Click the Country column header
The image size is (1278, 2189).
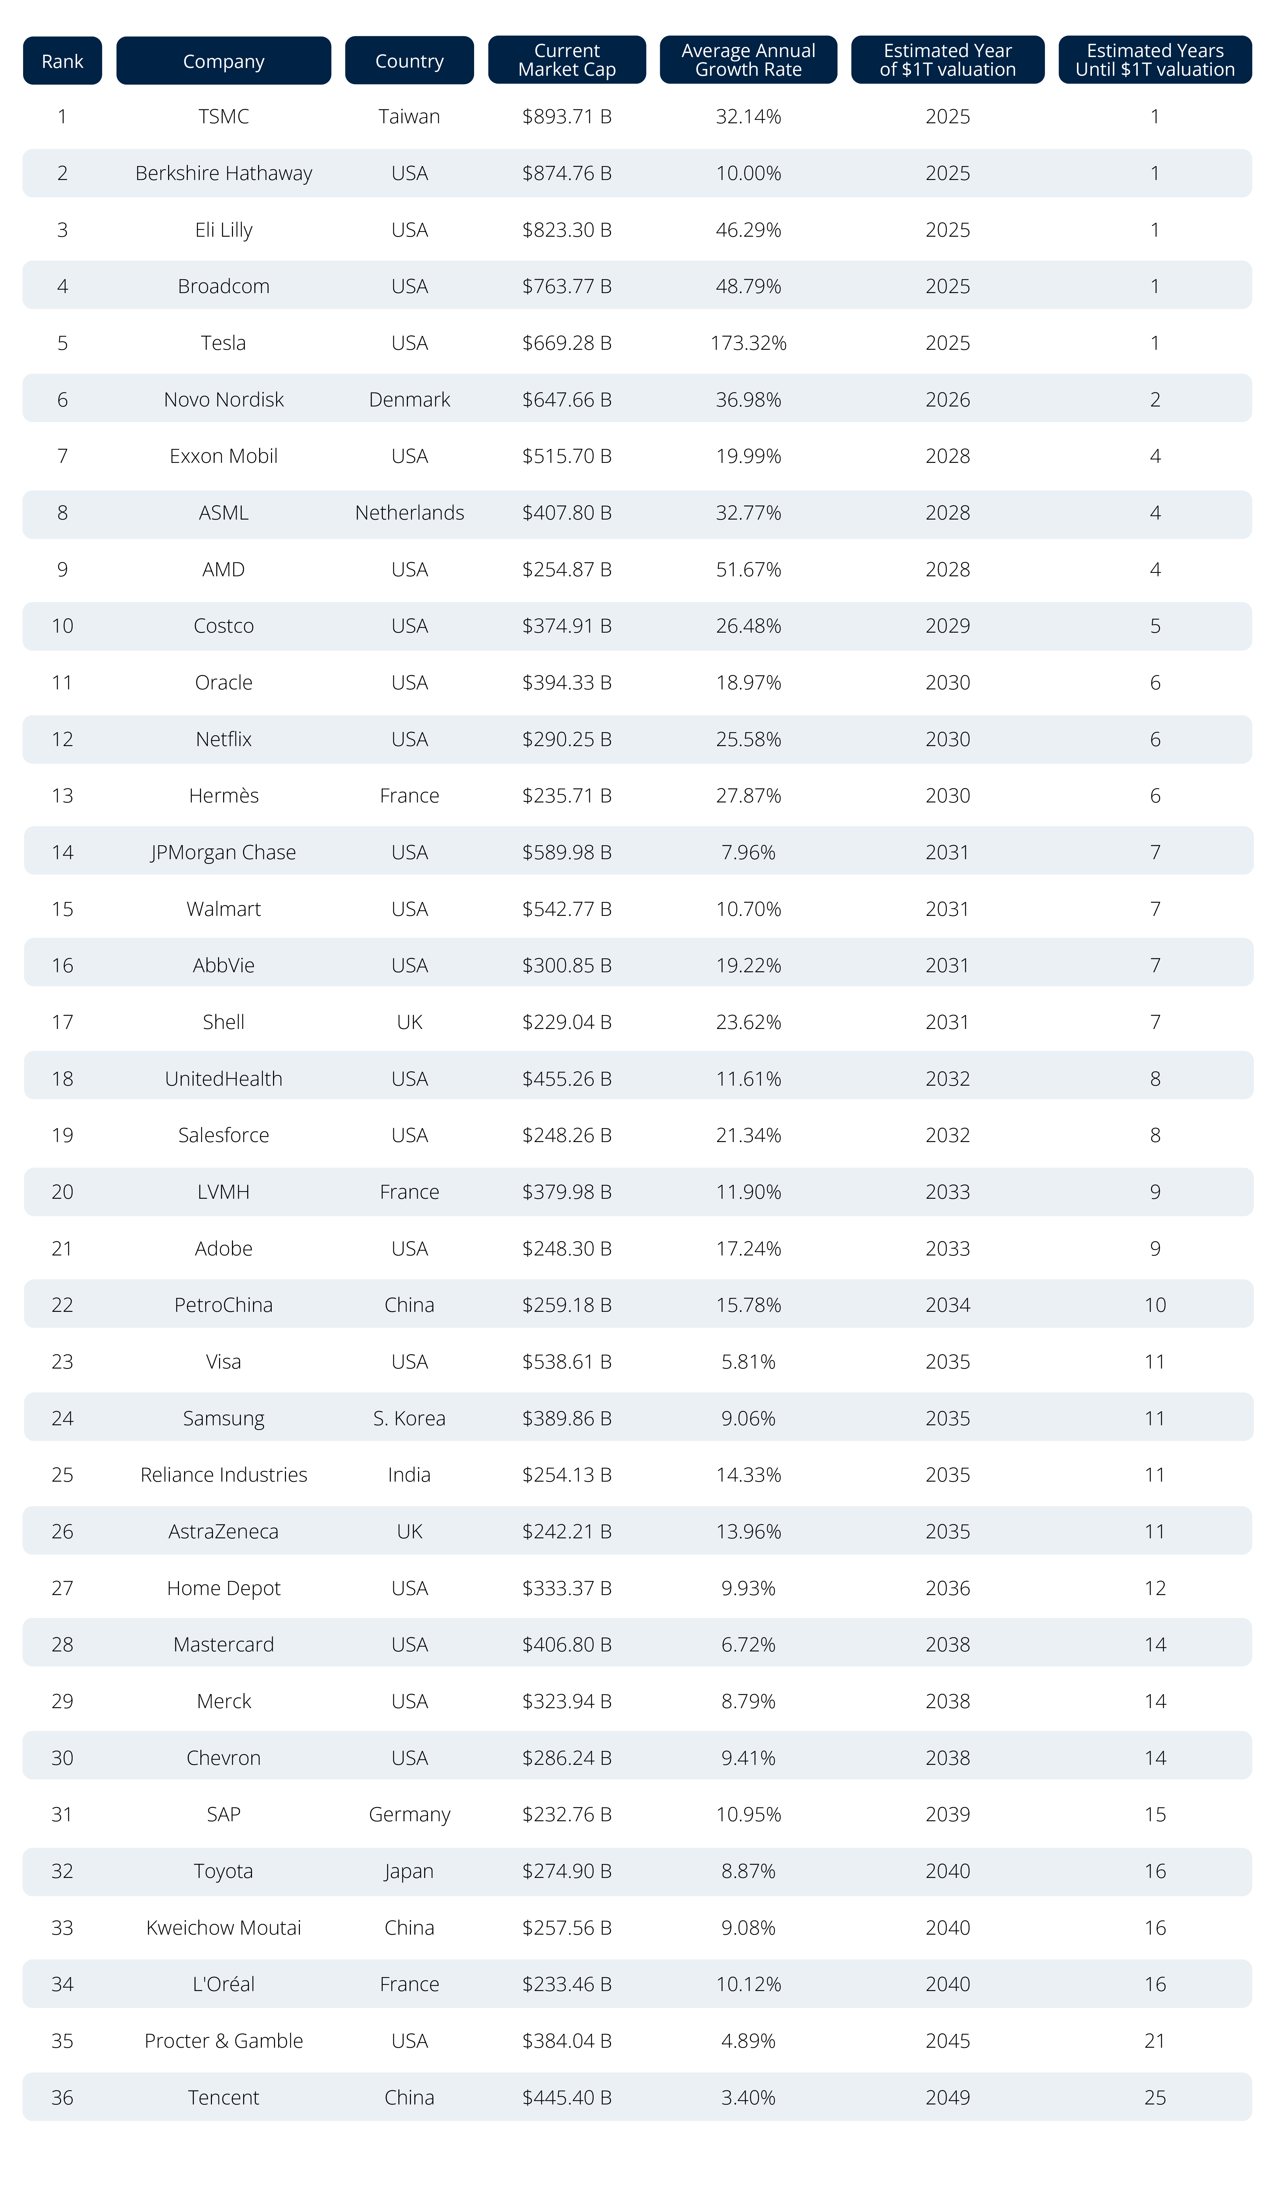pos(409,61)
